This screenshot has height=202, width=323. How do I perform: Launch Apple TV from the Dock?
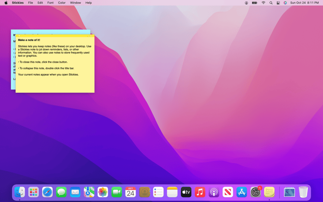tap(186, 192)
